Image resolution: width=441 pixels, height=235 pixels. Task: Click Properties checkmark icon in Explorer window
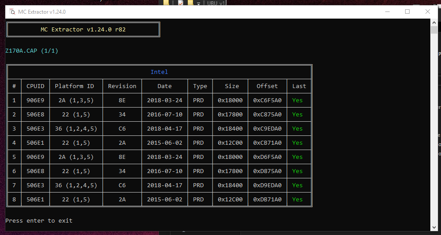(x=181, y=3)
